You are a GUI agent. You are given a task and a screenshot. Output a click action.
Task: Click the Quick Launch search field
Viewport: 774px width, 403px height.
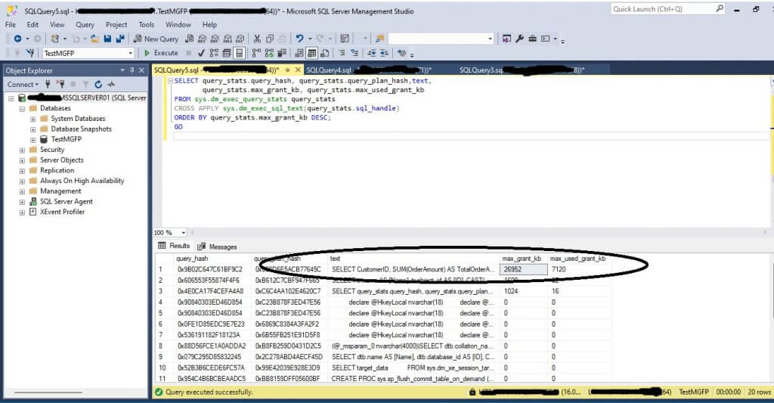coord(665,9)
